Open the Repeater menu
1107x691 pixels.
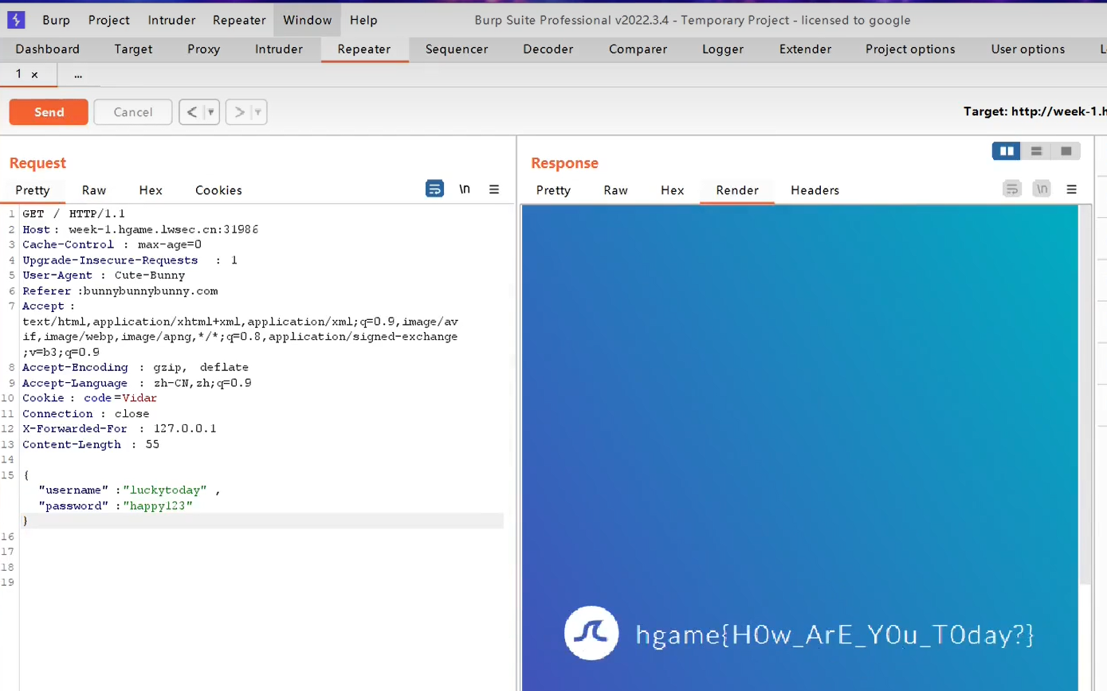237,20
